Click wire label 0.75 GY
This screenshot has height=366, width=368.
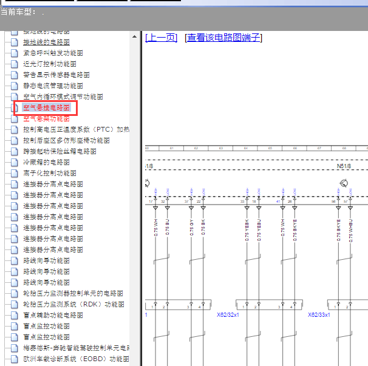pyautogui.click(x=191, y=228)
